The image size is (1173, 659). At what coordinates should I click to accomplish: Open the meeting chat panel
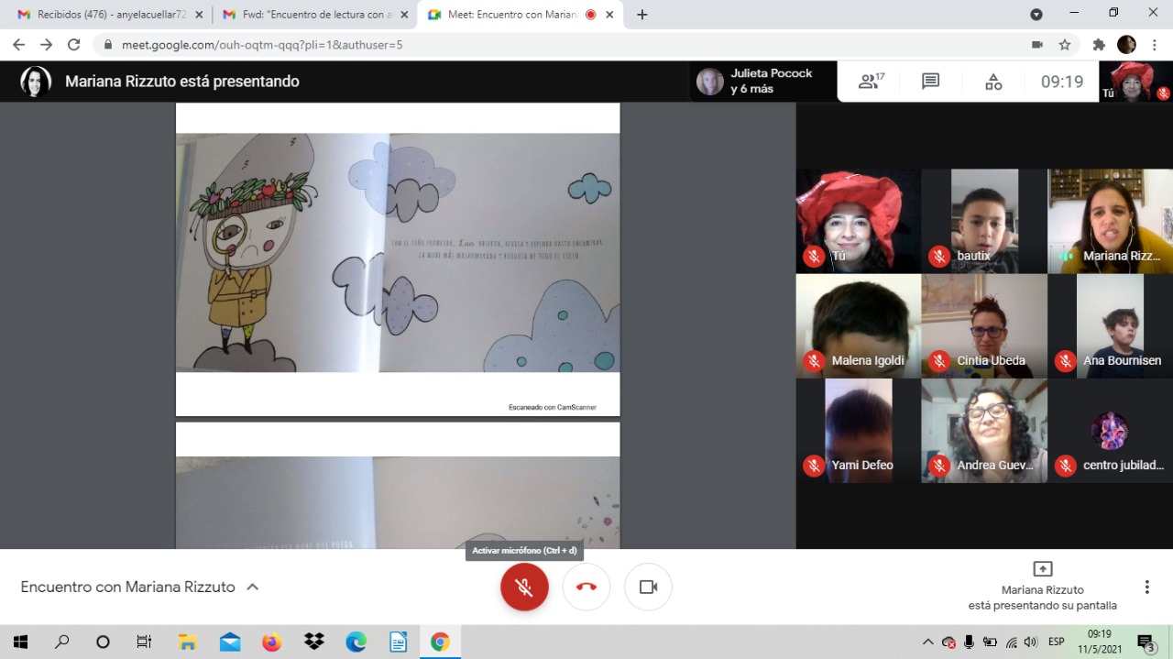point(930,82)
